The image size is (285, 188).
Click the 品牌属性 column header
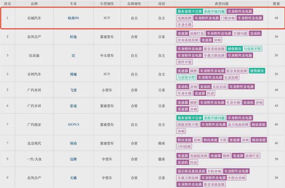[134, 4]
